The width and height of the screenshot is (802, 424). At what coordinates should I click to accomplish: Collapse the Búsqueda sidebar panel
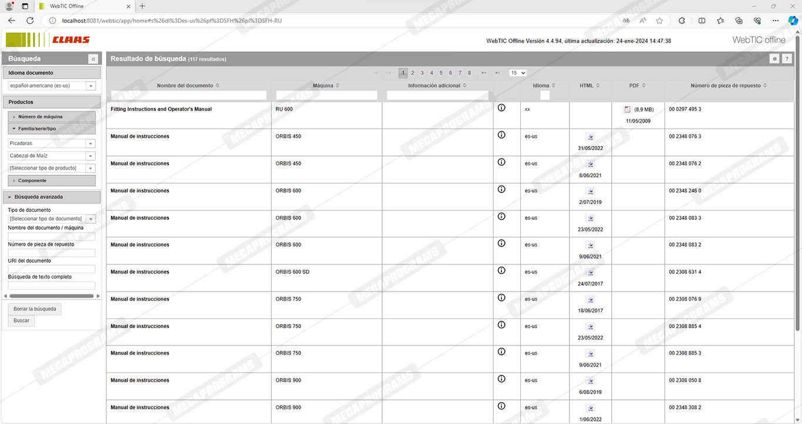[93, 59]
